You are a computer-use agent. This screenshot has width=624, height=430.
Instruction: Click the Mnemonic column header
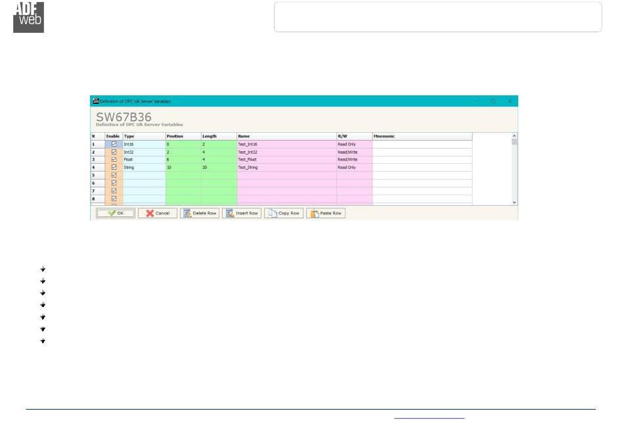click(x=422, y=136)
